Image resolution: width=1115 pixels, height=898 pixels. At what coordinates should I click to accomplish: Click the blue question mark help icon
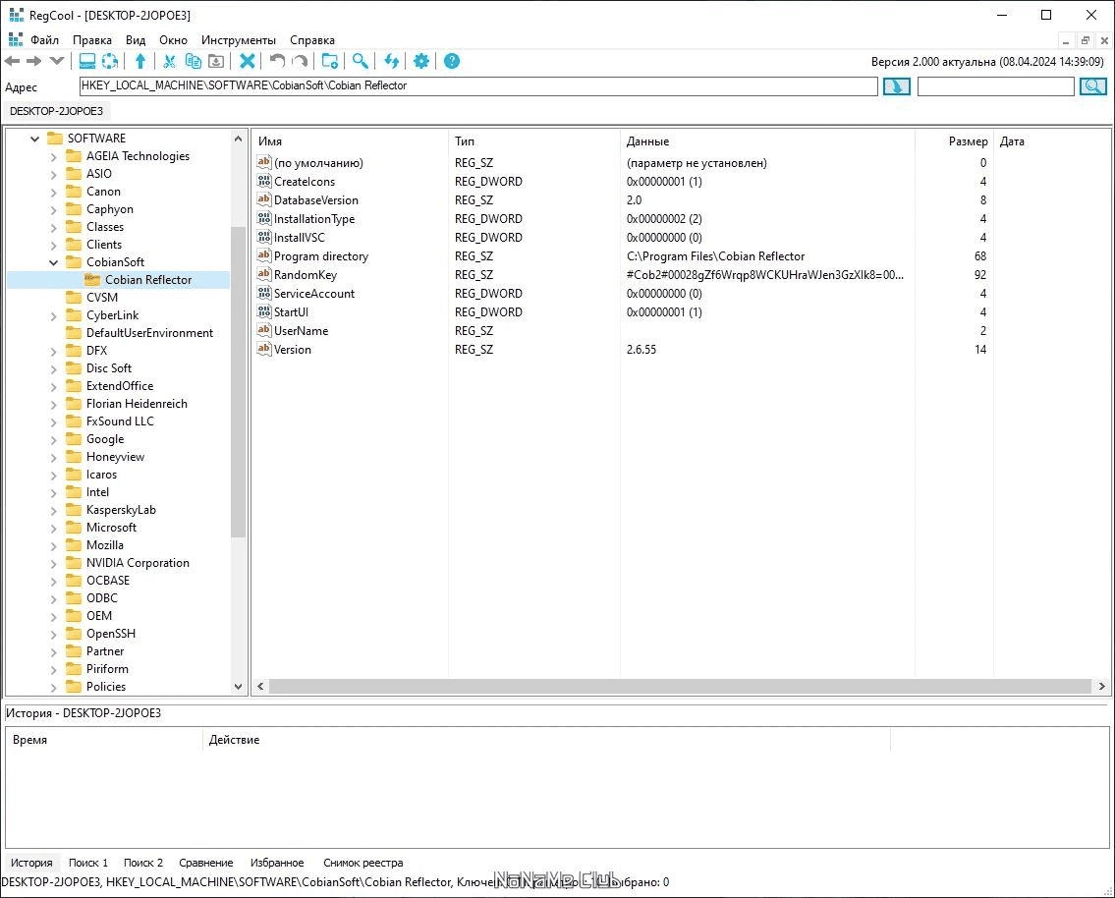pos(452,61)
